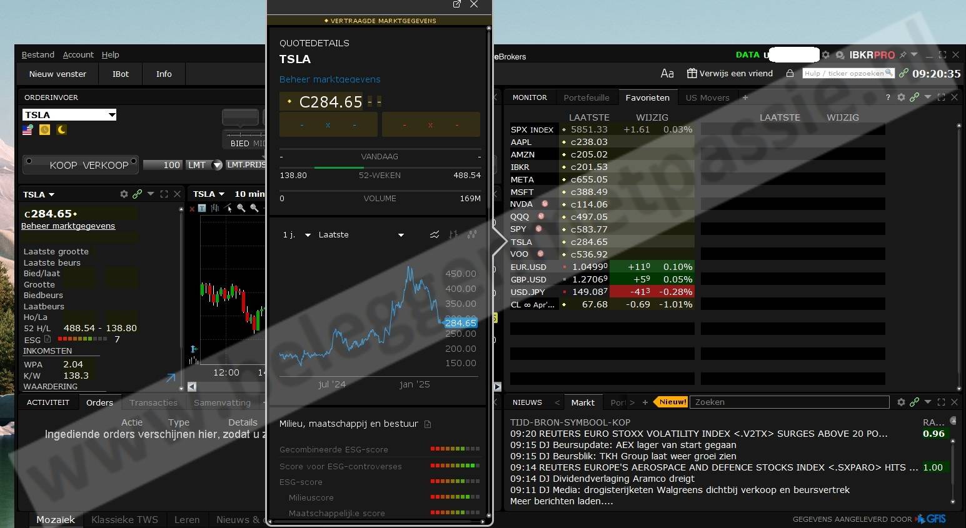Open Monitor panel settings gear

901,97
